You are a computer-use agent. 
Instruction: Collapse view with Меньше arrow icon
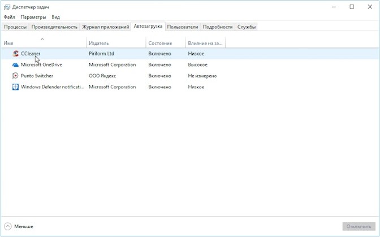click(x=8, y=226)
